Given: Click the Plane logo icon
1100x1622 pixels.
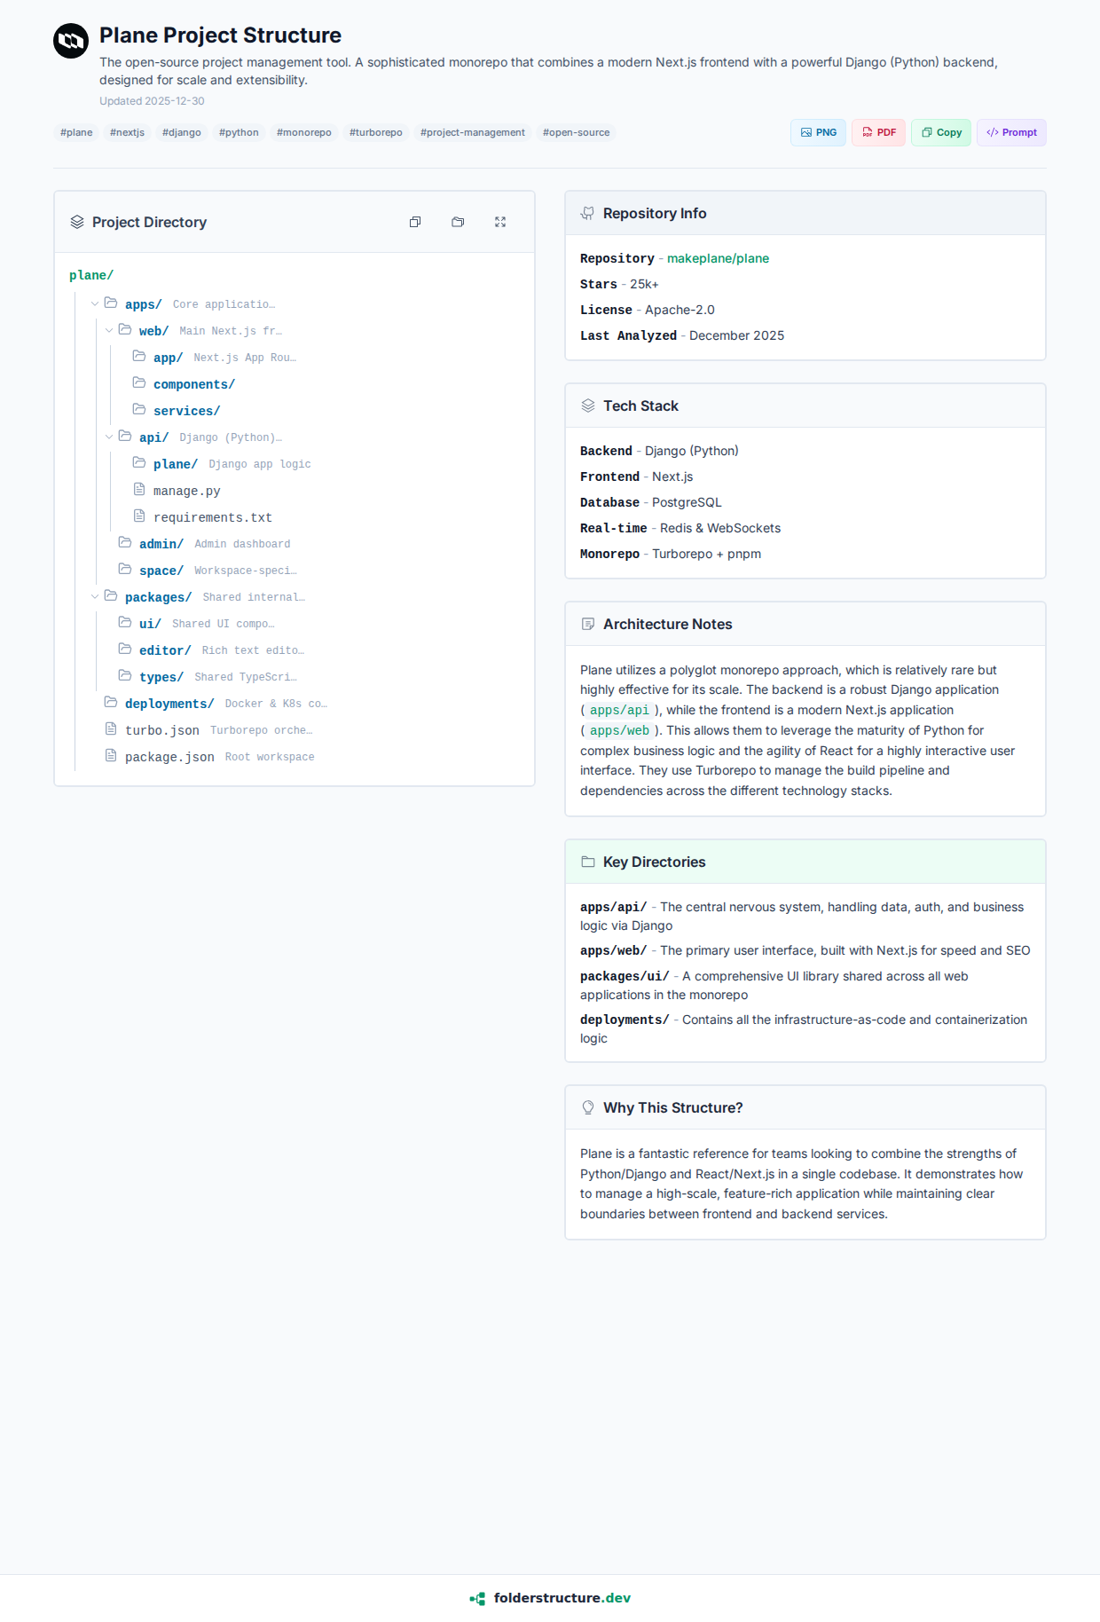Looking at the screenshot, I should pyautogui.click(x=71, y=41).
